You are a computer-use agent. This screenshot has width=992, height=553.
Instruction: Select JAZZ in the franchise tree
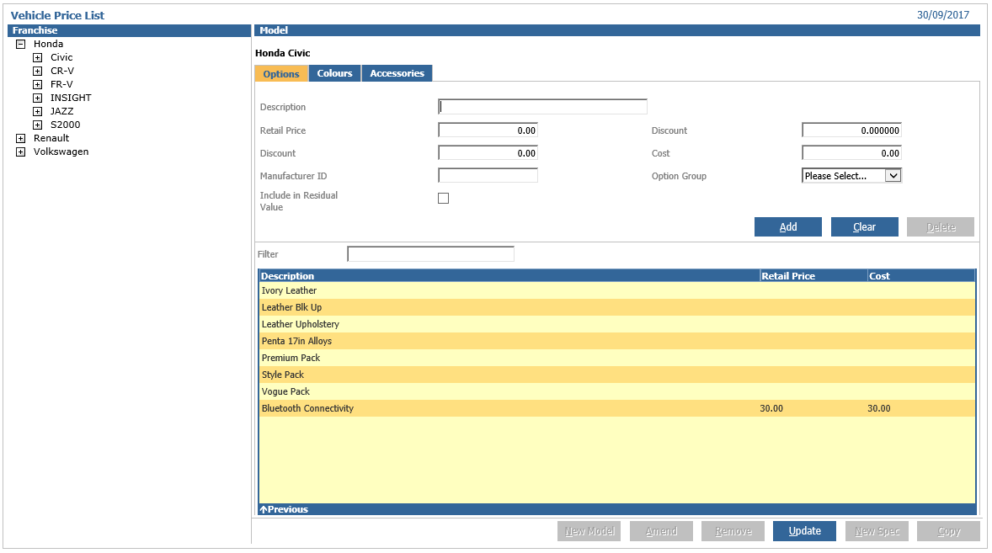coord(62,111)
